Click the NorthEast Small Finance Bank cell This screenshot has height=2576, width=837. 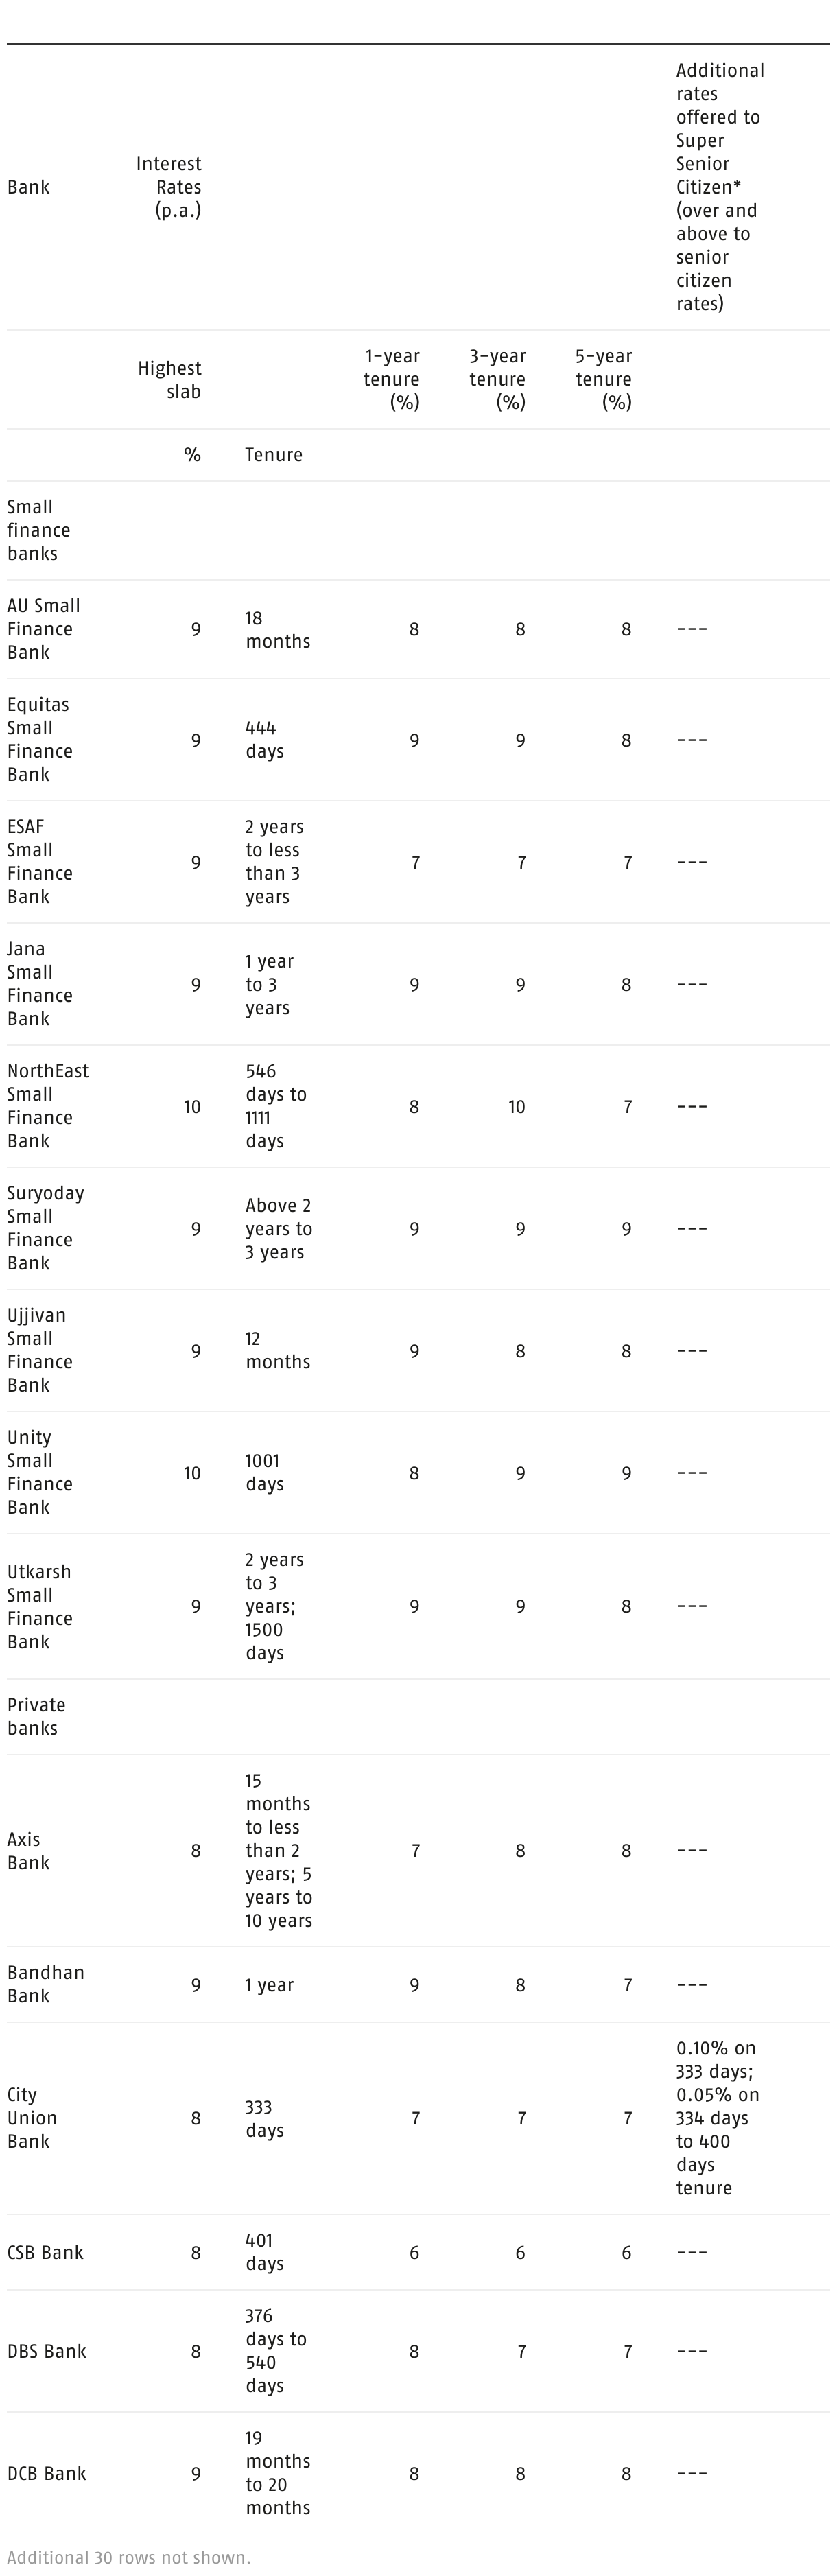click(x=47, y=1106)
